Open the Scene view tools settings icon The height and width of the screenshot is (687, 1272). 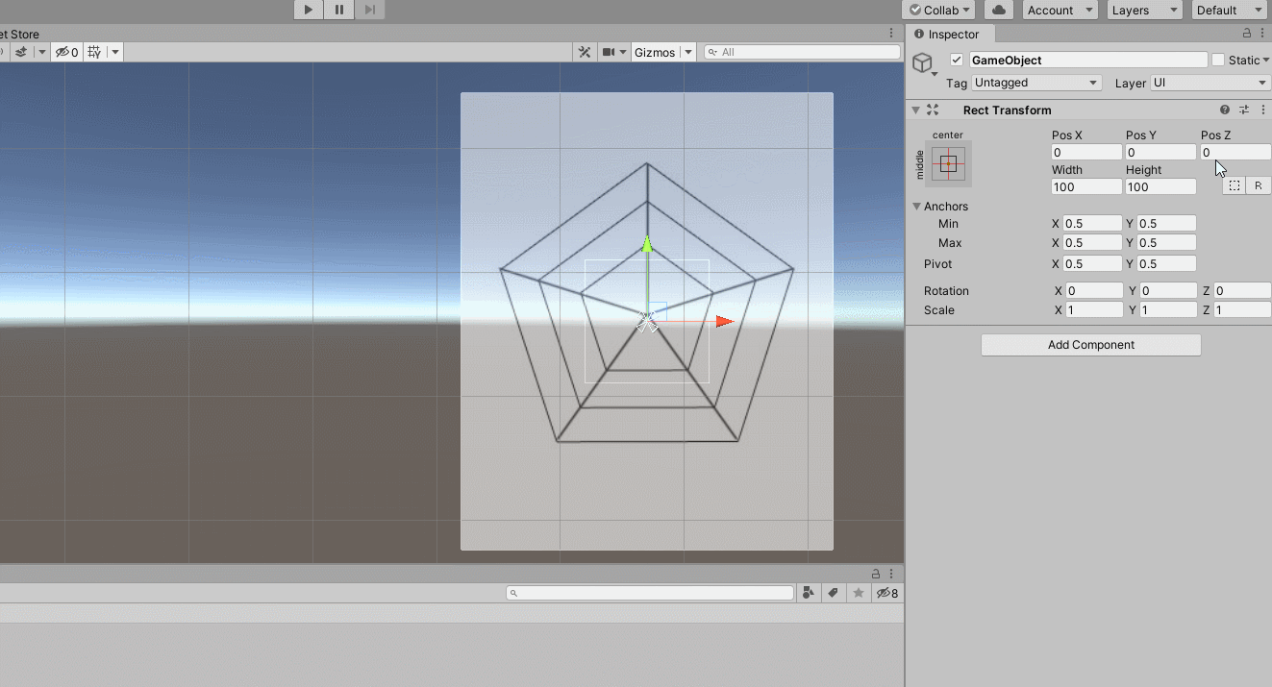pyautogui.click(x=584, y=52)
